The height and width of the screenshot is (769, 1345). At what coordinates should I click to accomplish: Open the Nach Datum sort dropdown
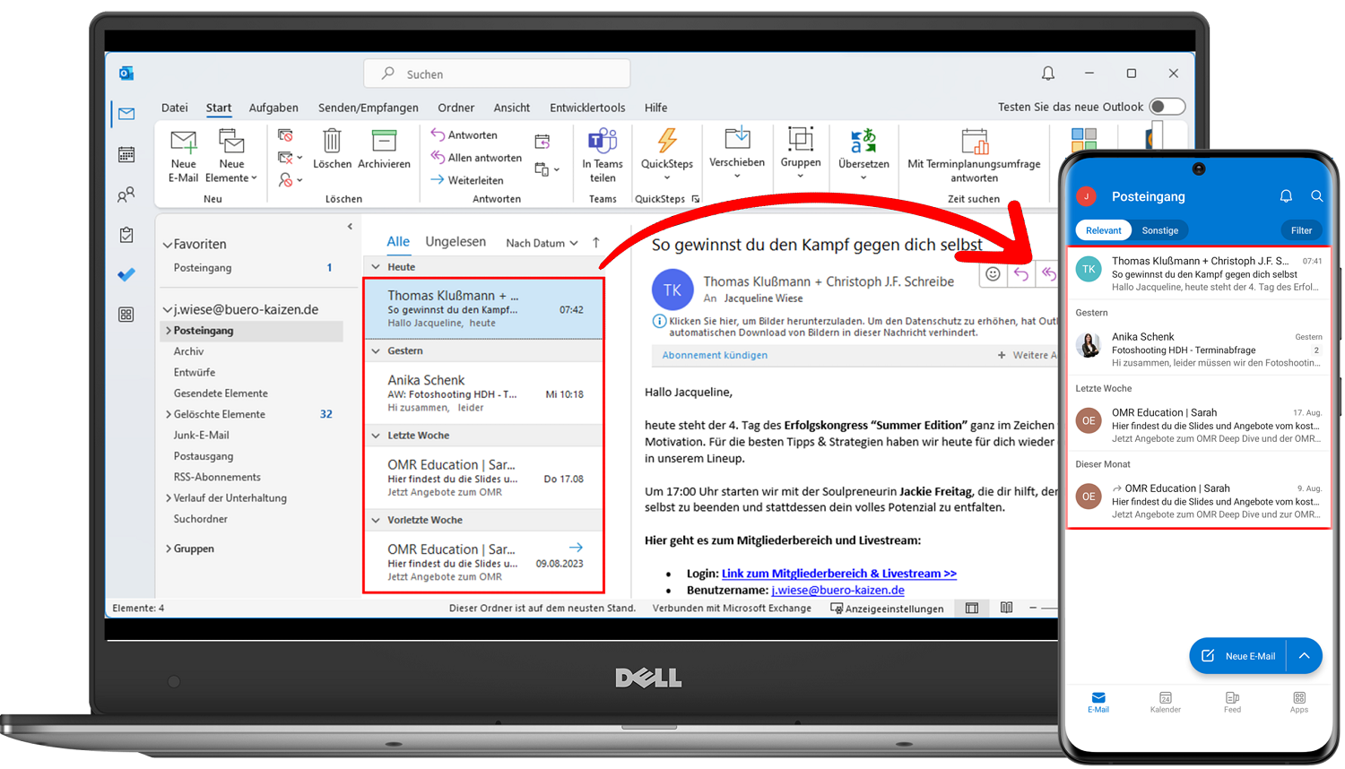542,243
